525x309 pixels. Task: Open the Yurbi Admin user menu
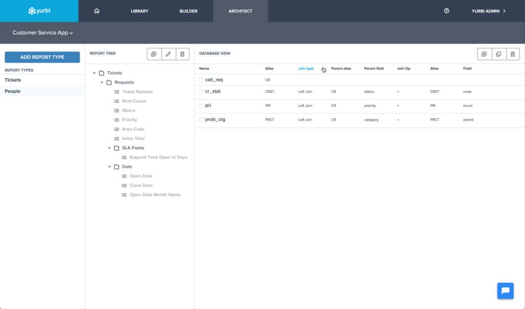point(489,11)
